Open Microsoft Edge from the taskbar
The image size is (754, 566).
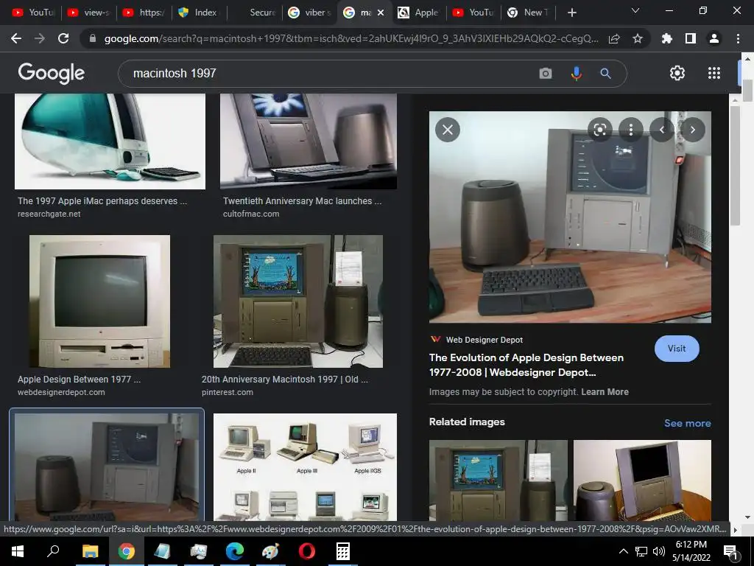coord(235,551)
